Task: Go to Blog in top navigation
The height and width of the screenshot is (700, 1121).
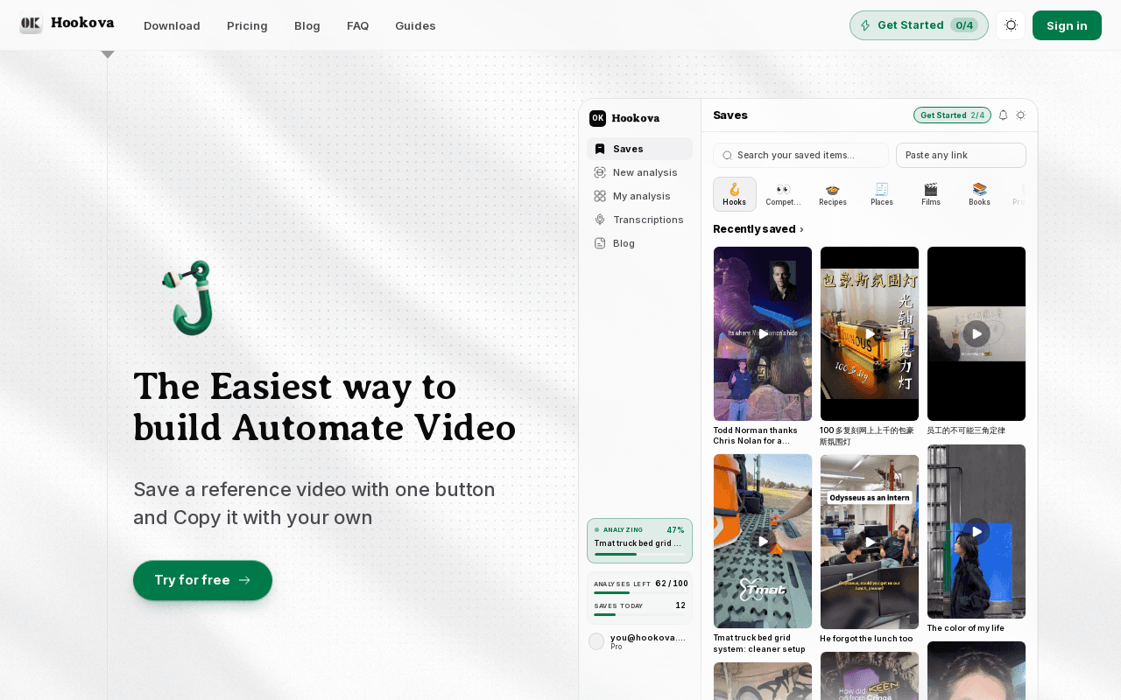Action: tap(307, 25)
